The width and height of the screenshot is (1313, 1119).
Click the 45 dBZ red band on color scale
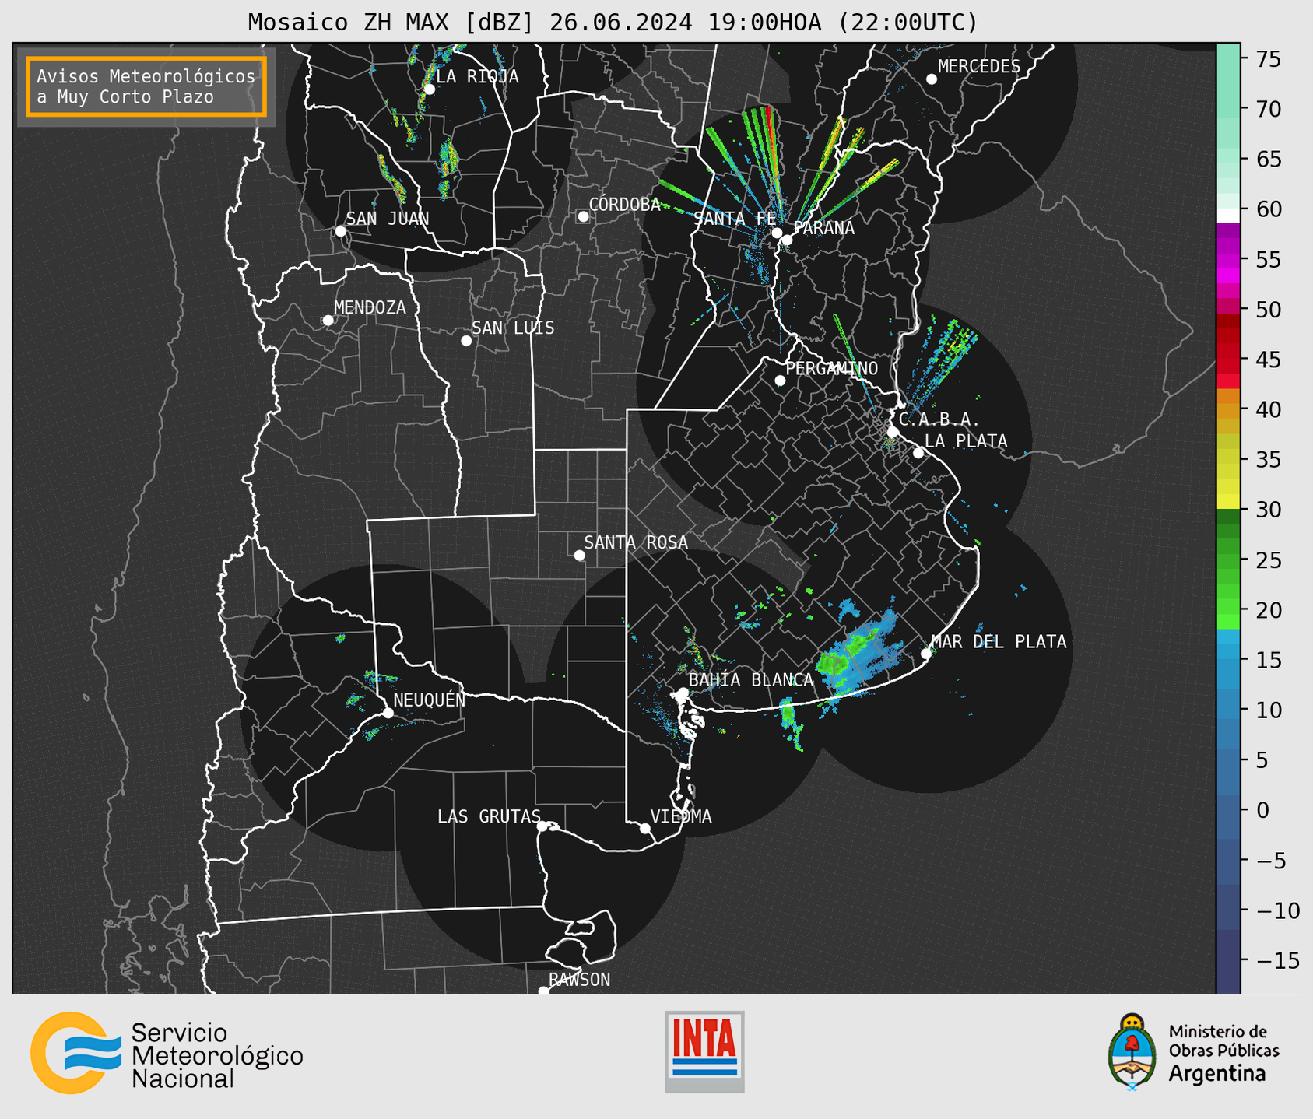pos(1228,360)
